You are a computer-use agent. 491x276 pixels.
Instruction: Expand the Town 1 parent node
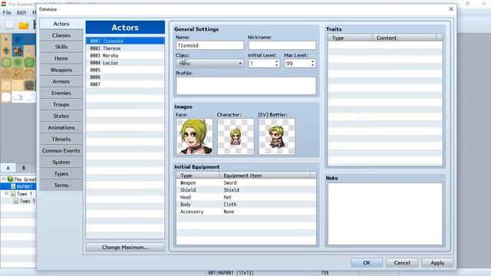7,194
